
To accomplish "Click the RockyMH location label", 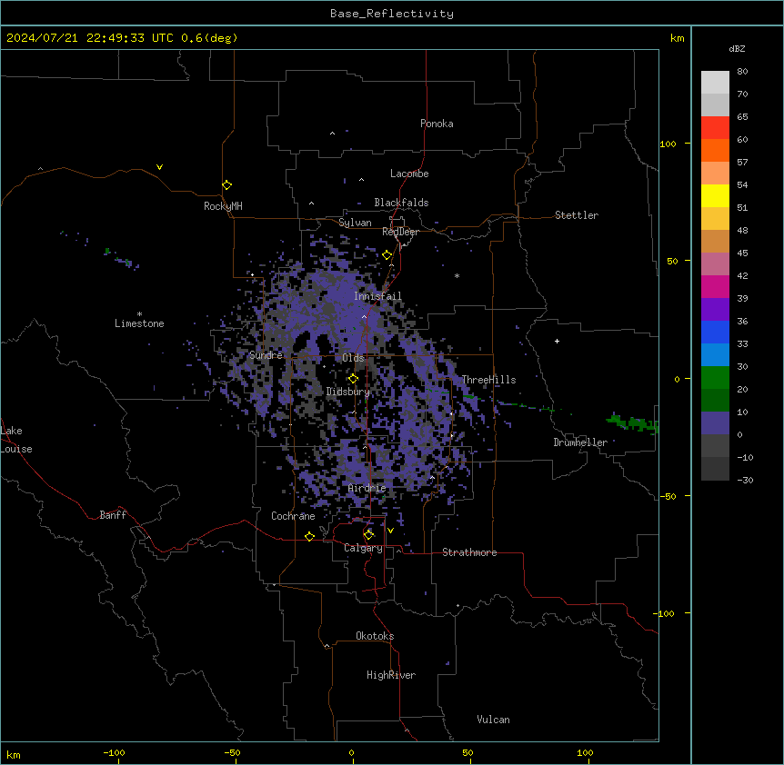I will click(x=223, y=206).
